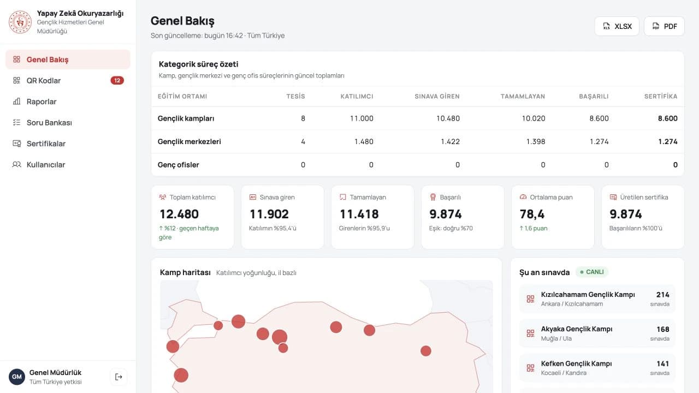Click the Tamamlayan card icon
699x393 pixels.
[342, 197]
